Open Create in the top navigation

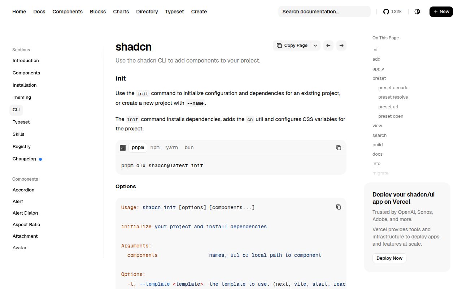pyautogui.click(x=199, y=12)
